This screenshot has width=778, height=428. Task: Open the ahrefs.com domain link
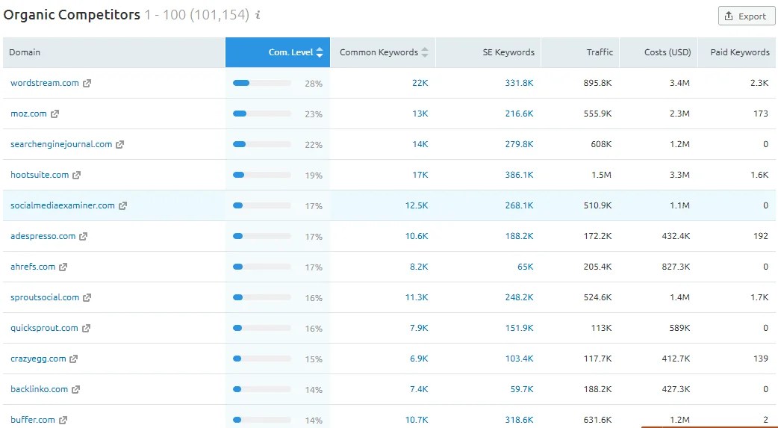tap(33, 267)
